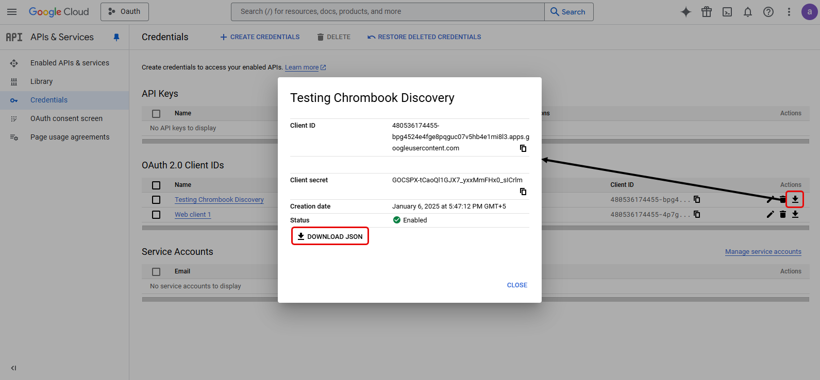Close the dialog with CLOSE
The image size is (820, 380).
[517, 285]
